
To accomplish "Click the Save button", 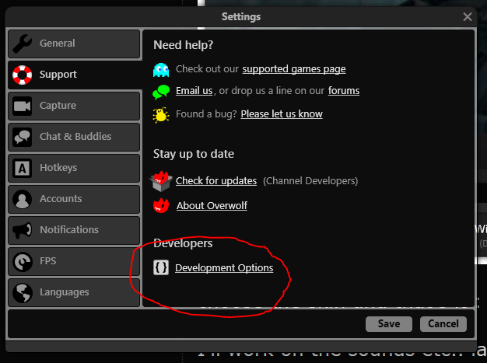I will pyautogui.click(x=389, y=324).
